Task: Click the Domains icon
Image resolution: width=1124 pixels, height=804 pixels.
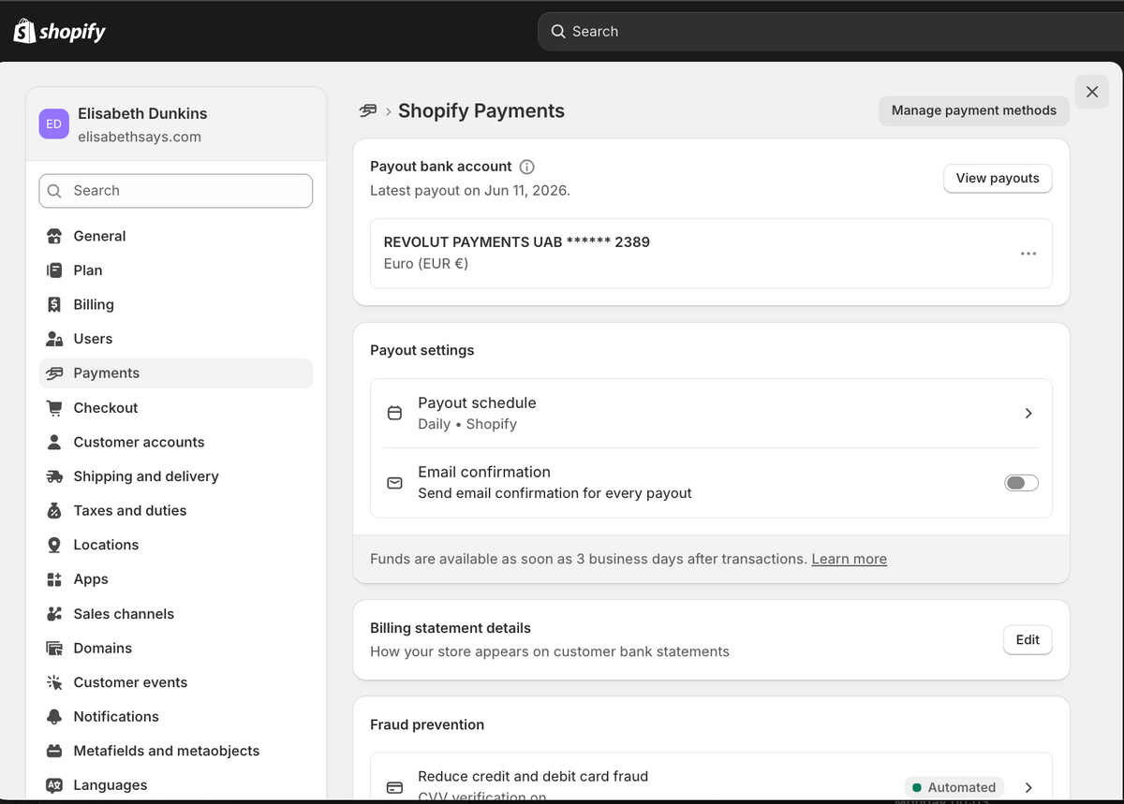Action: [54, 648]
